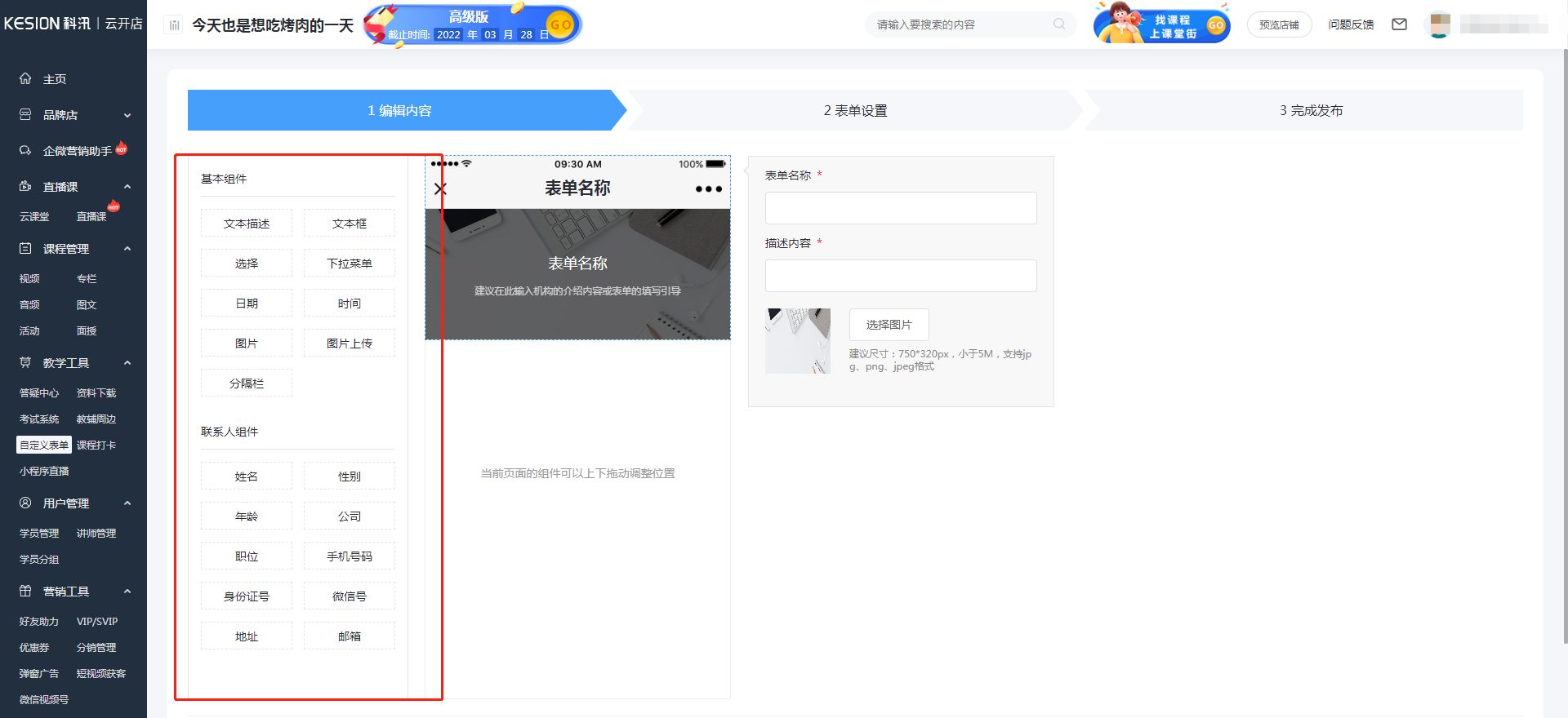
Task: Open the 问题反馈 link
Action: click(1351, 24)
